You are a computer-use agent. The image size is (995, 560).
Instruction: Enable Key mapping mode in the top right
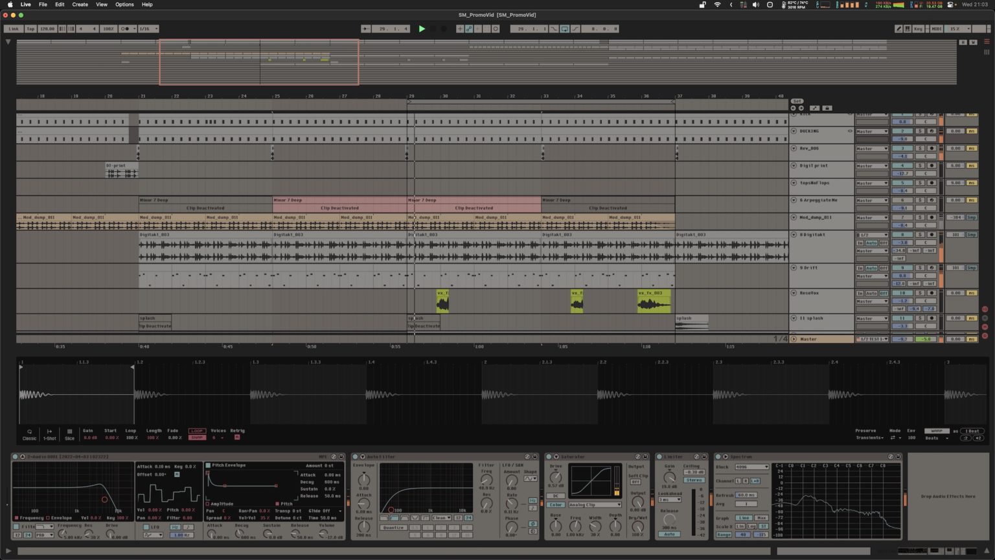pos(919,29)
